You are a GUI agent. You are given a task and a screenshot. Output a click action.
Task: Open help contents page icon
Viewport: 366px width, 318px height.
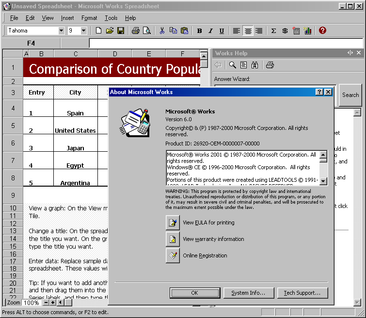point(243,65)
